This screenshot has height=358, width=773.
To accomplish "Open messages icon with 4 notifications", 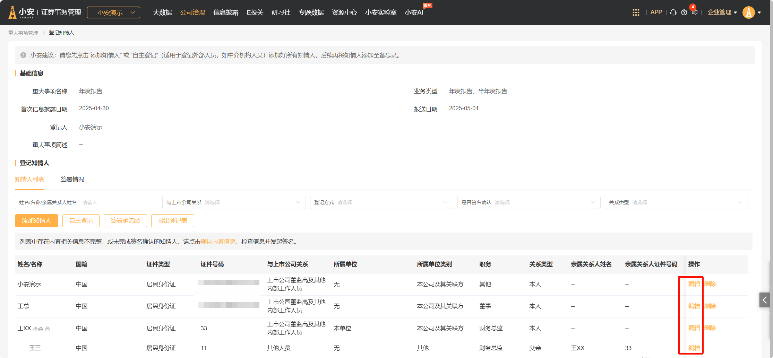I will 694,12.
